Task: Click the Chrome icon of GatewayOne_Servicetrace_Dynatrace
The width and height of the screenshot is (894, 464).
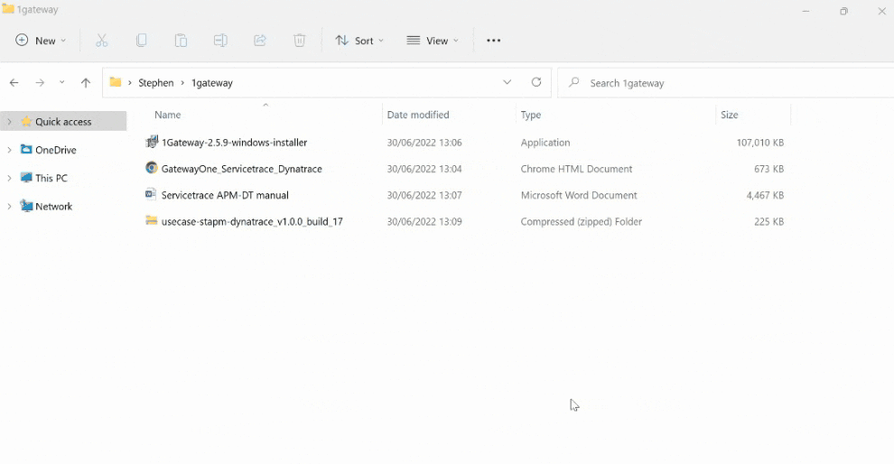Action: click(x=151, y=168)
